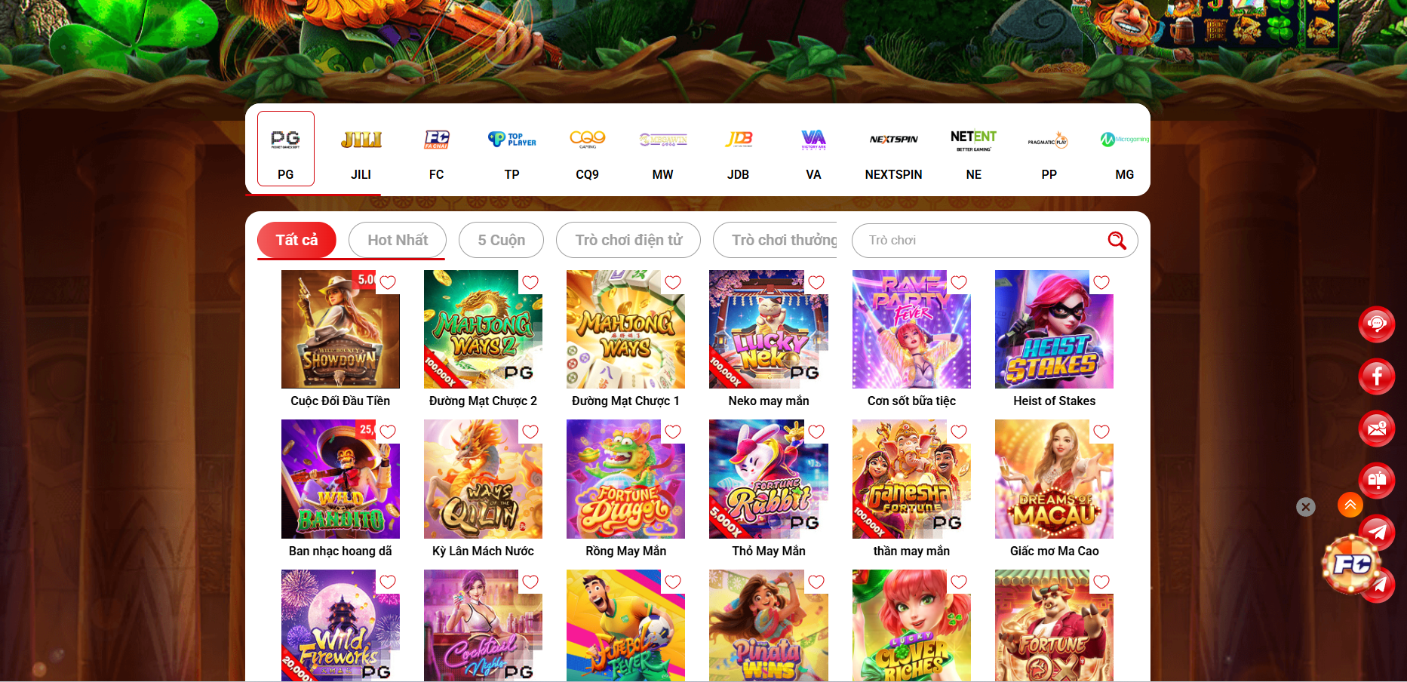Screen dimensions: 1407x682
Task: Open Ganesha Fortune game image
Action: coord(911,479)
